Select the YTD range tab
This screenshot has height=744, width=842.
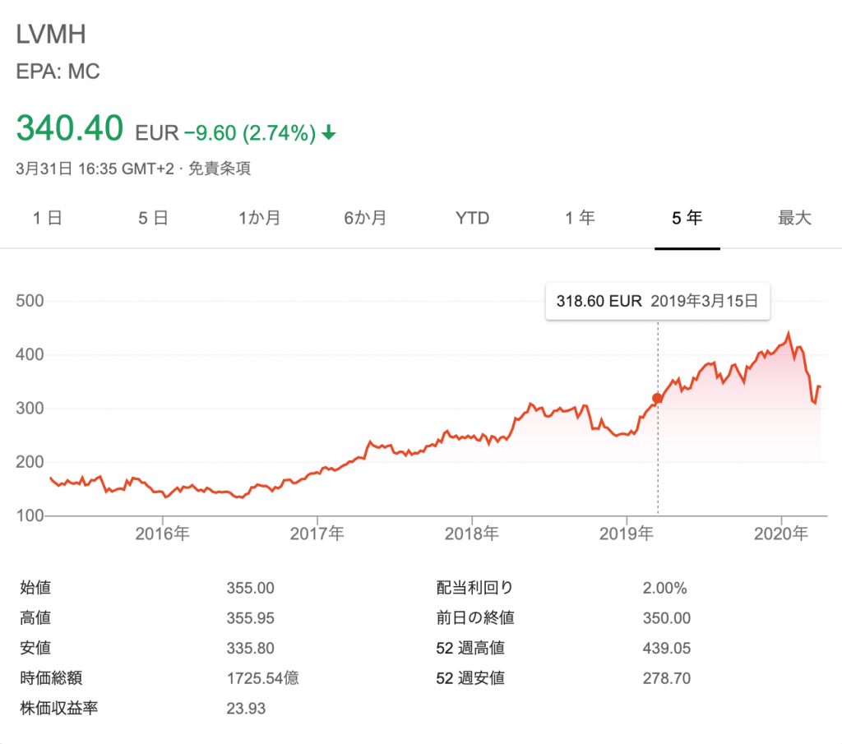click(473, 218)
